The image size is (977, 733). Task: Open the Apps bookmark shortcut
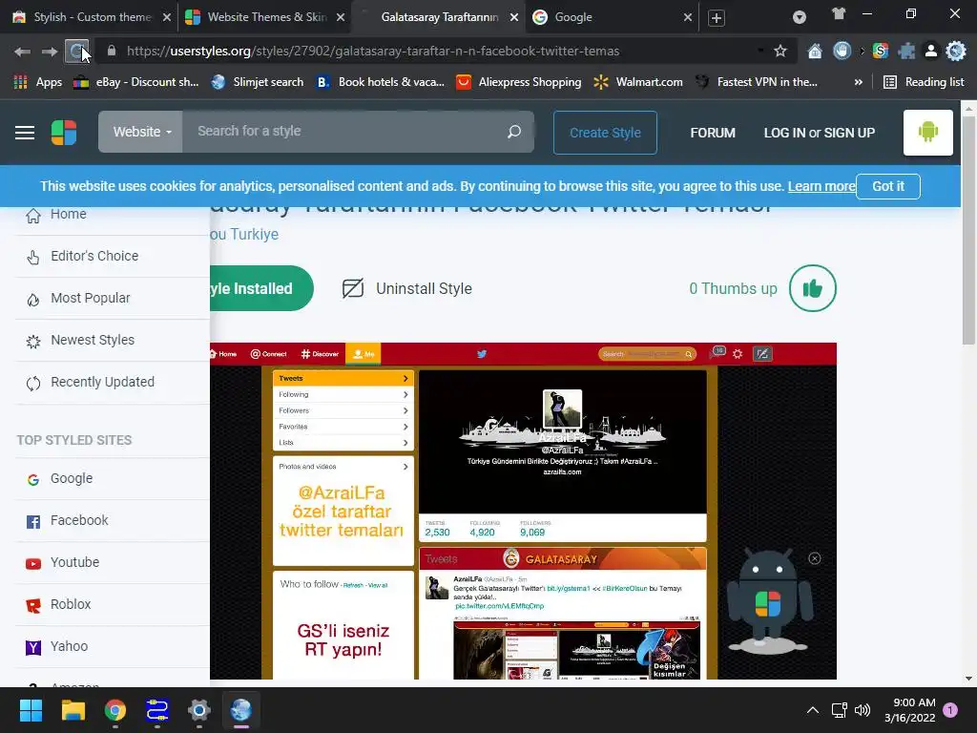pyautogui.click(x=37, y=82)
